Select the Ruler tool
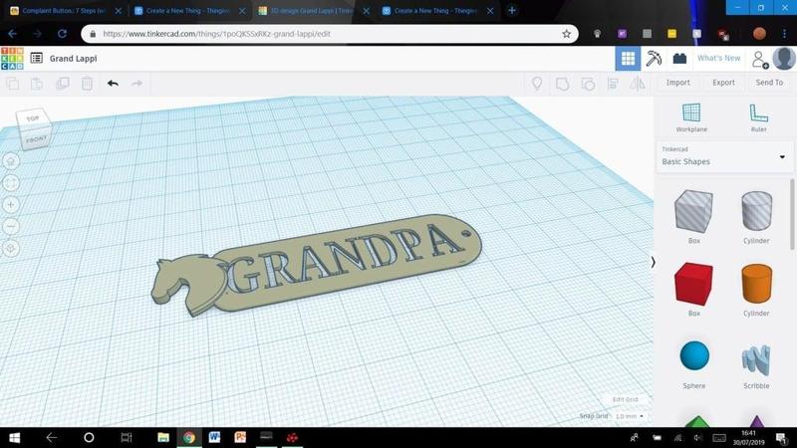This screenshot has width=797, height=448. [758, 117]
